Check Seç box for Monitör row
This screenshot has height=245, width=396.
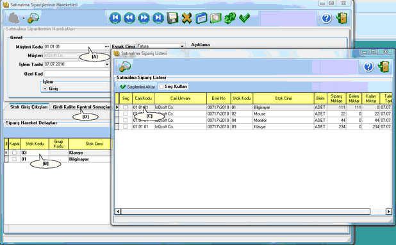(125, 120)
